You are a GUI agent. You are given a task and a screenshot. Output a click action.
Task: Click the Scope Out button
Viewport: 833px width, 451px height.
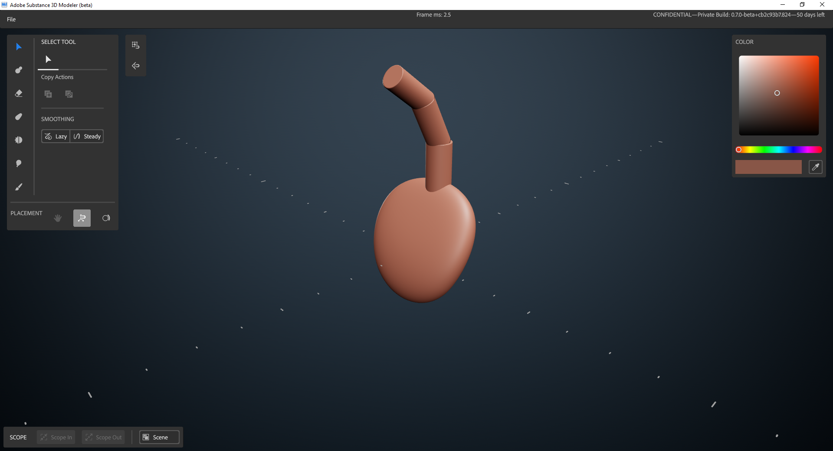point(103,437)
